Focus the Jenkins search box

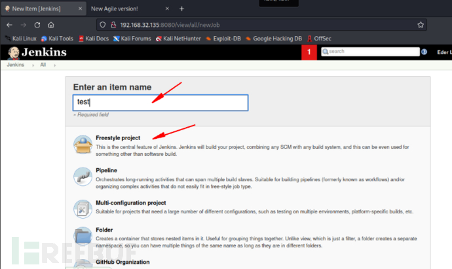tap(370, 52)
